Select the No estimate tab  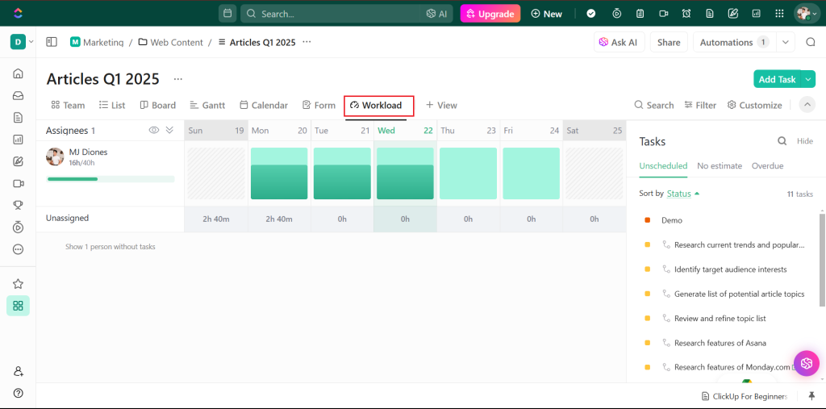point(720,166)
